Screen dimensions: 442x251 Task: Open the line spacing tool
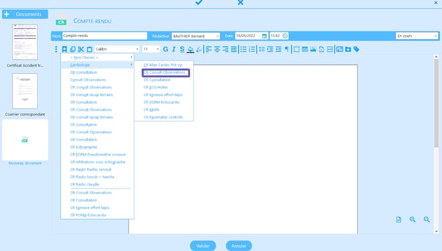click(x=262, y=49)
